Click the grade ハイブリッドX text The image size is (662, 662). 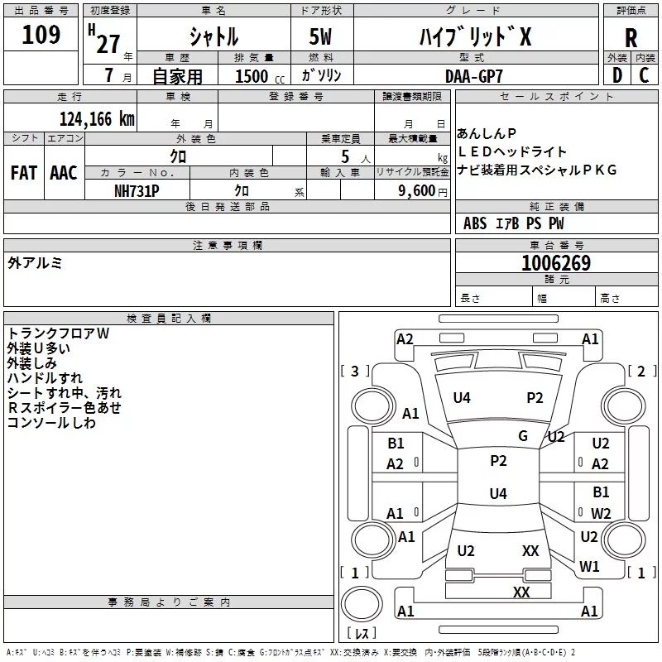point(475,36)
